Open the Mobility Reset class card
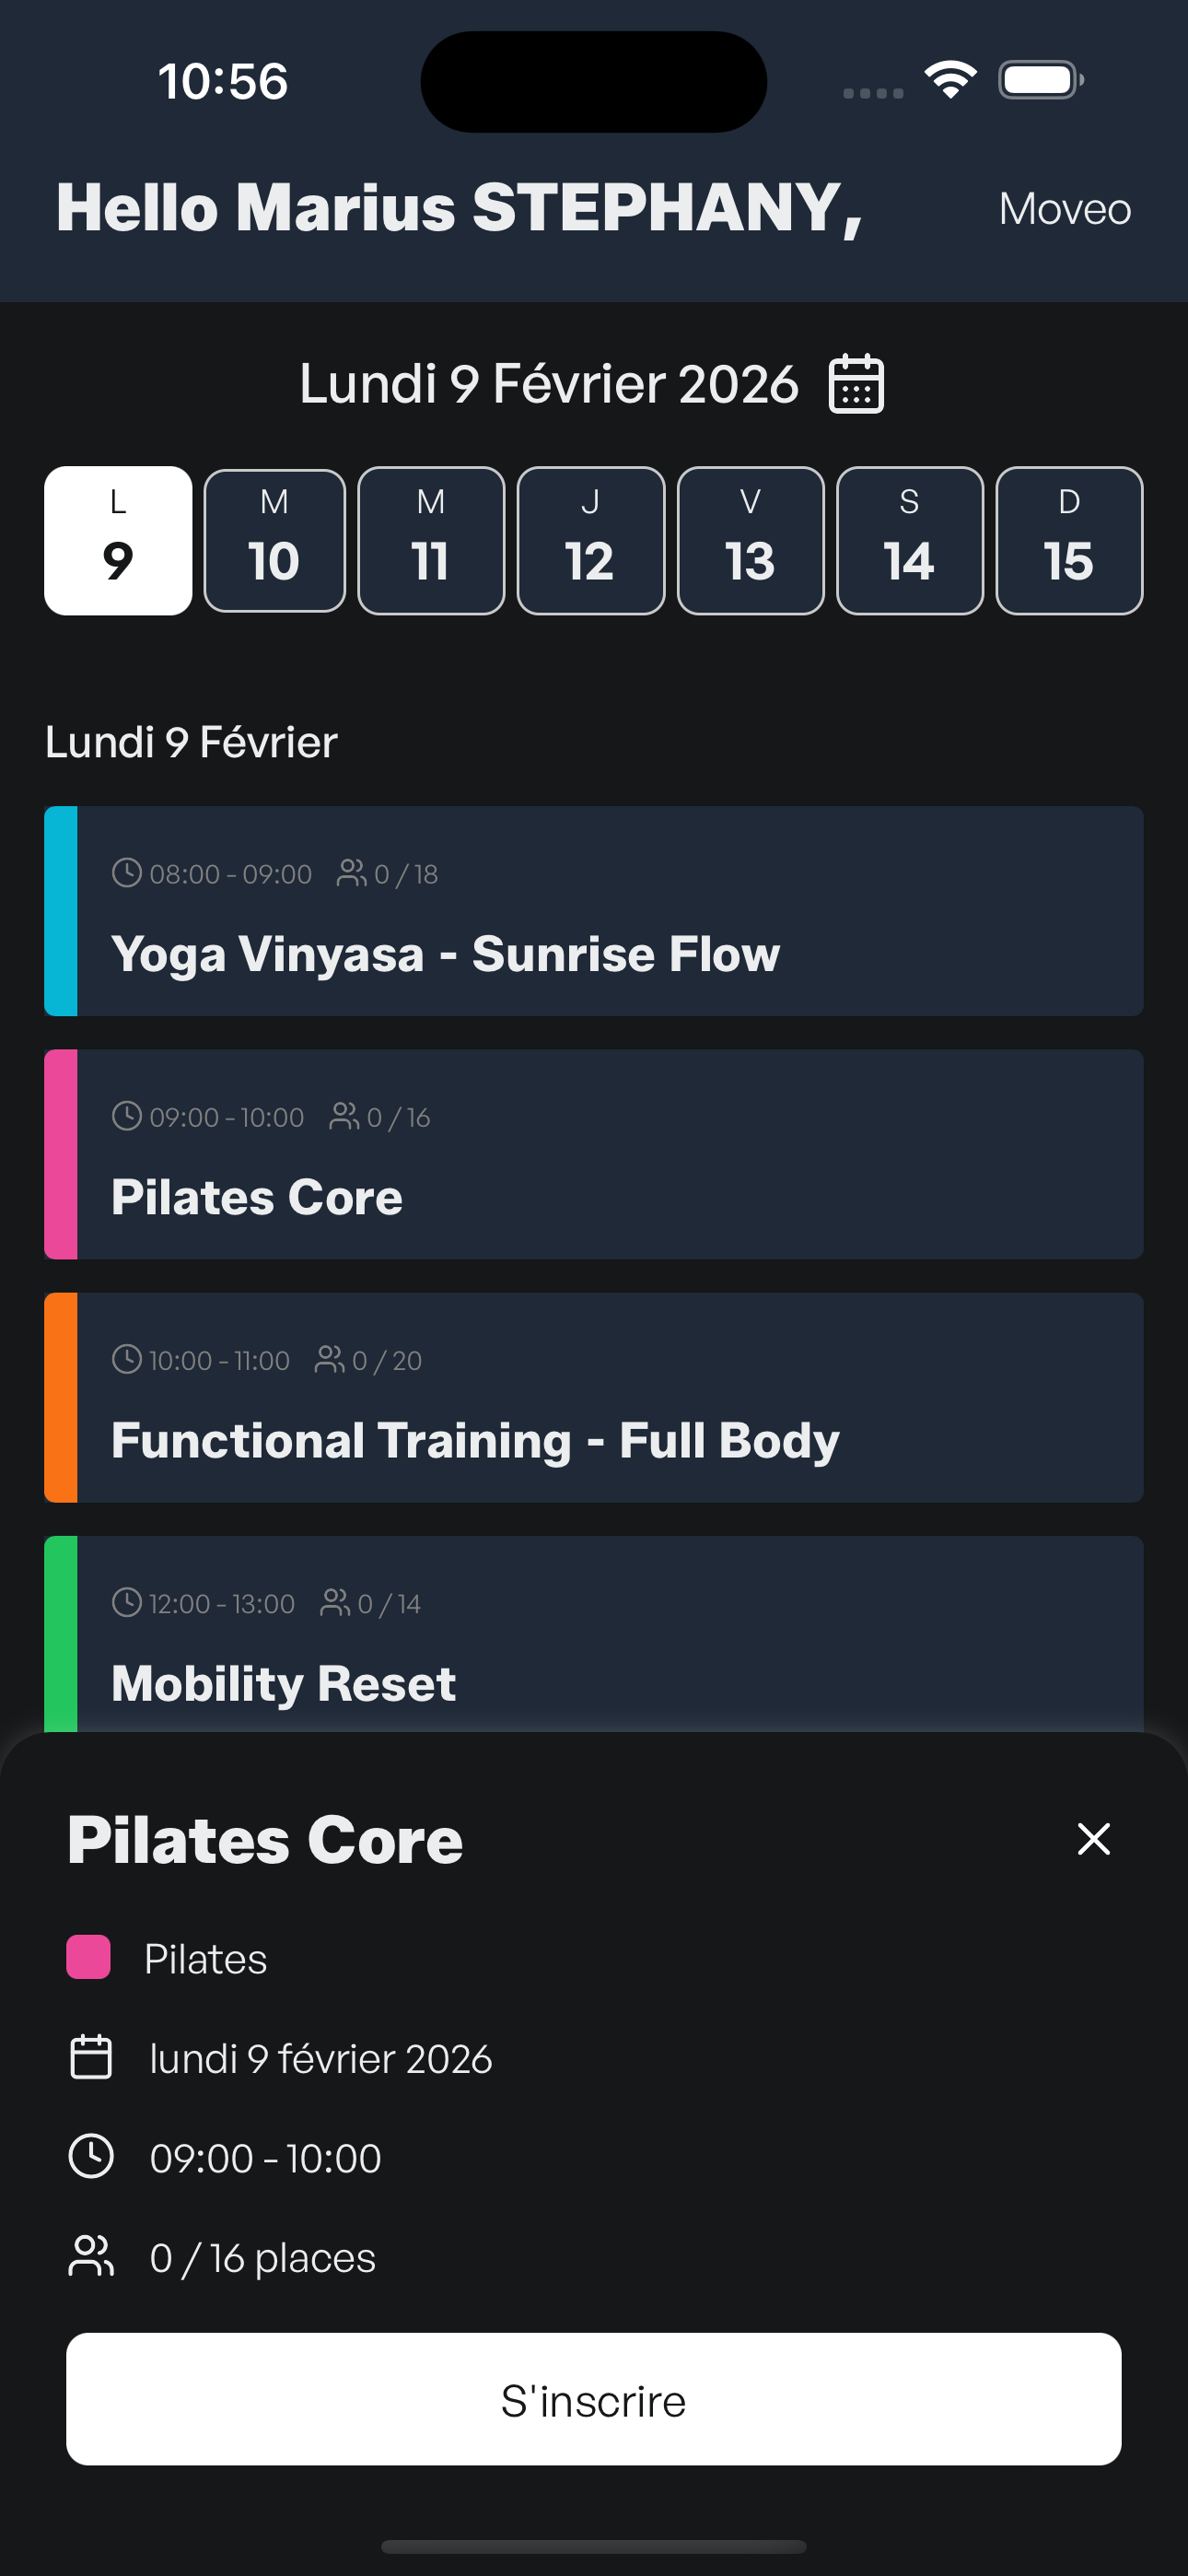Viewport: 1188px width, 2576px height. click(x=594, y=1640)
